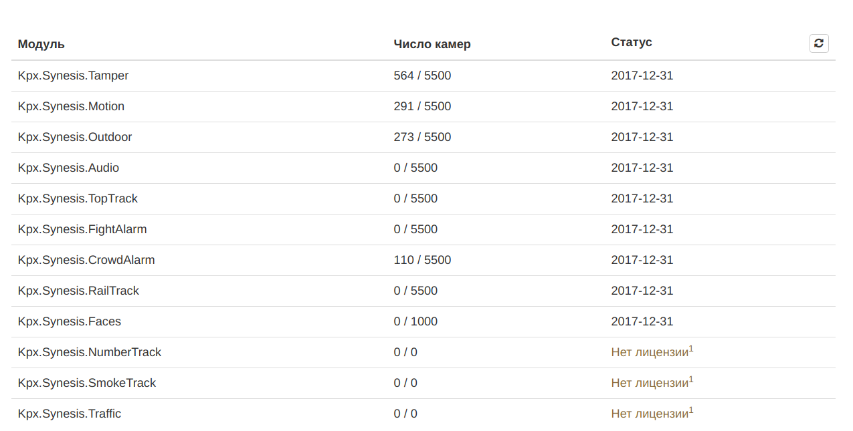This screenshot has width=853, height=431.
Task: Click the Kpx.Synesis.NumberTrack entry
Action: pos(90,352)
